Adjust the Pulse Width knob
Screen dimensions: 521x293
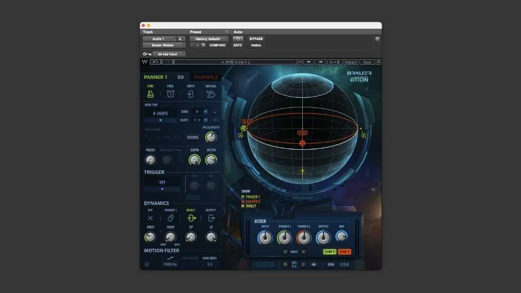pyautogui.click(x=211, y=137)
